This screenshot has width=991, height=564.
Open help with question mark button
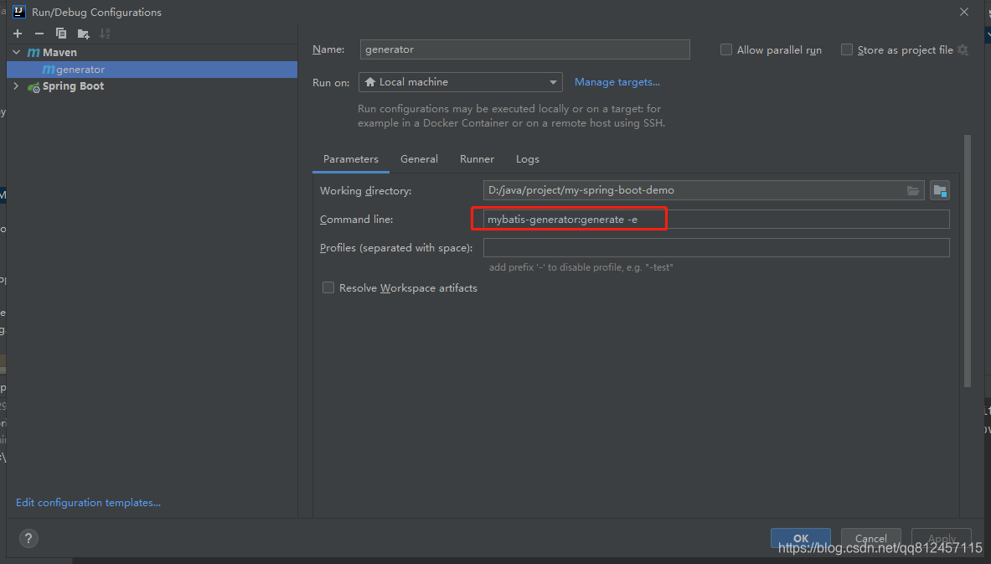click(28, 538)
